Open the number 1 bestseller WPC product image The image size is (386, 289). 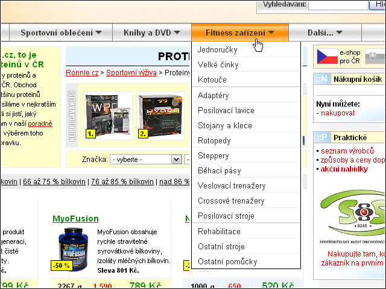pos(108,116)
